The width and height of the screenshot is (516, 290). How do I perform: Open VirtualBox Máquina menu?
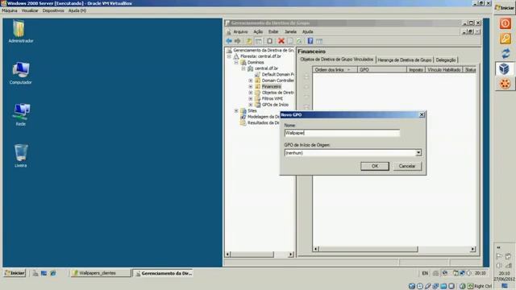10,10
